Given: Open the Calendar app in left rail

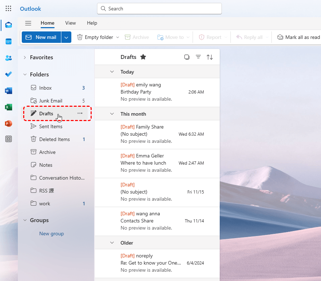Looking at the screenshot, I should tap(9, 41).
